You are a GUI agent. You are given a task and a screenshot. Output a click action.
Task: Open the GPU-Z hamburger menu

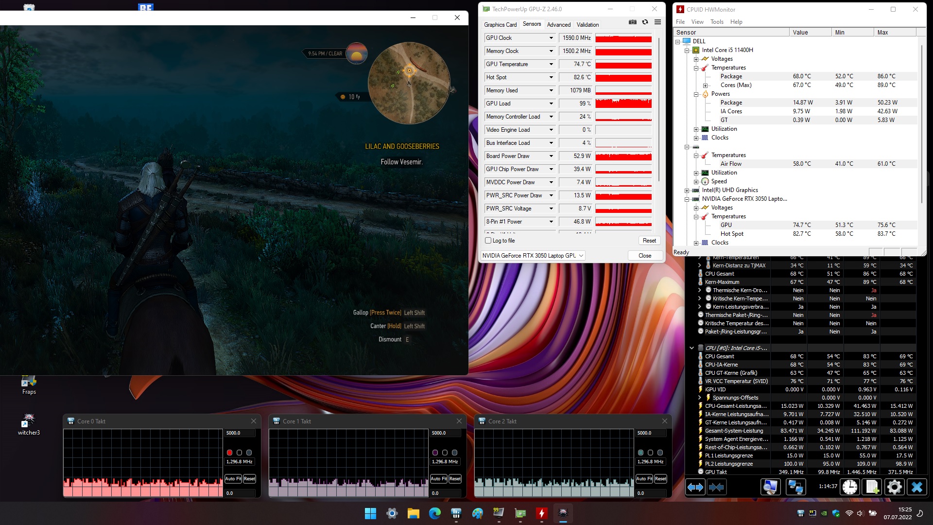(657, 22)
